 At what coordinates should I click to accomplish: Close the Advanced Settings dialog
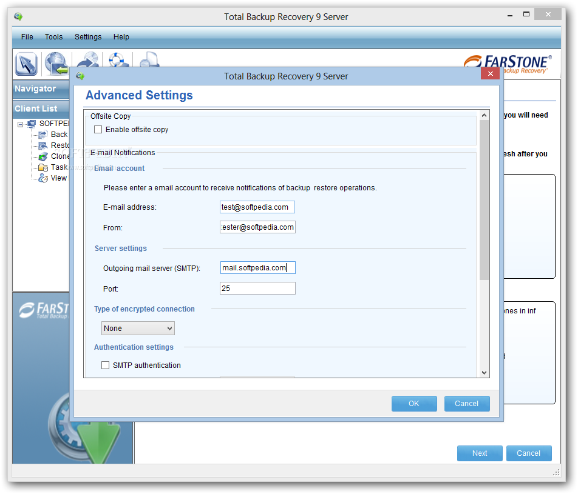(491, 73)
